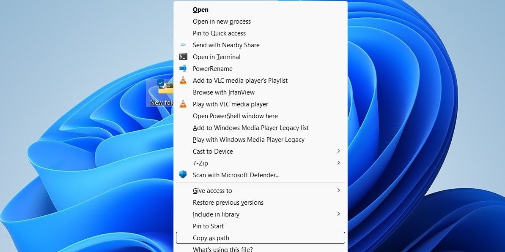Viewport: 505px width, 252px height.
Task: Select Copy as path
Action: [261, 238]
